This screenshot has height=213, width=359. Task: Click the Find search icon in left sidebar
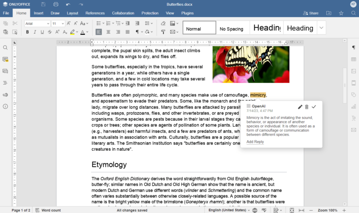(x=5, y=47)
